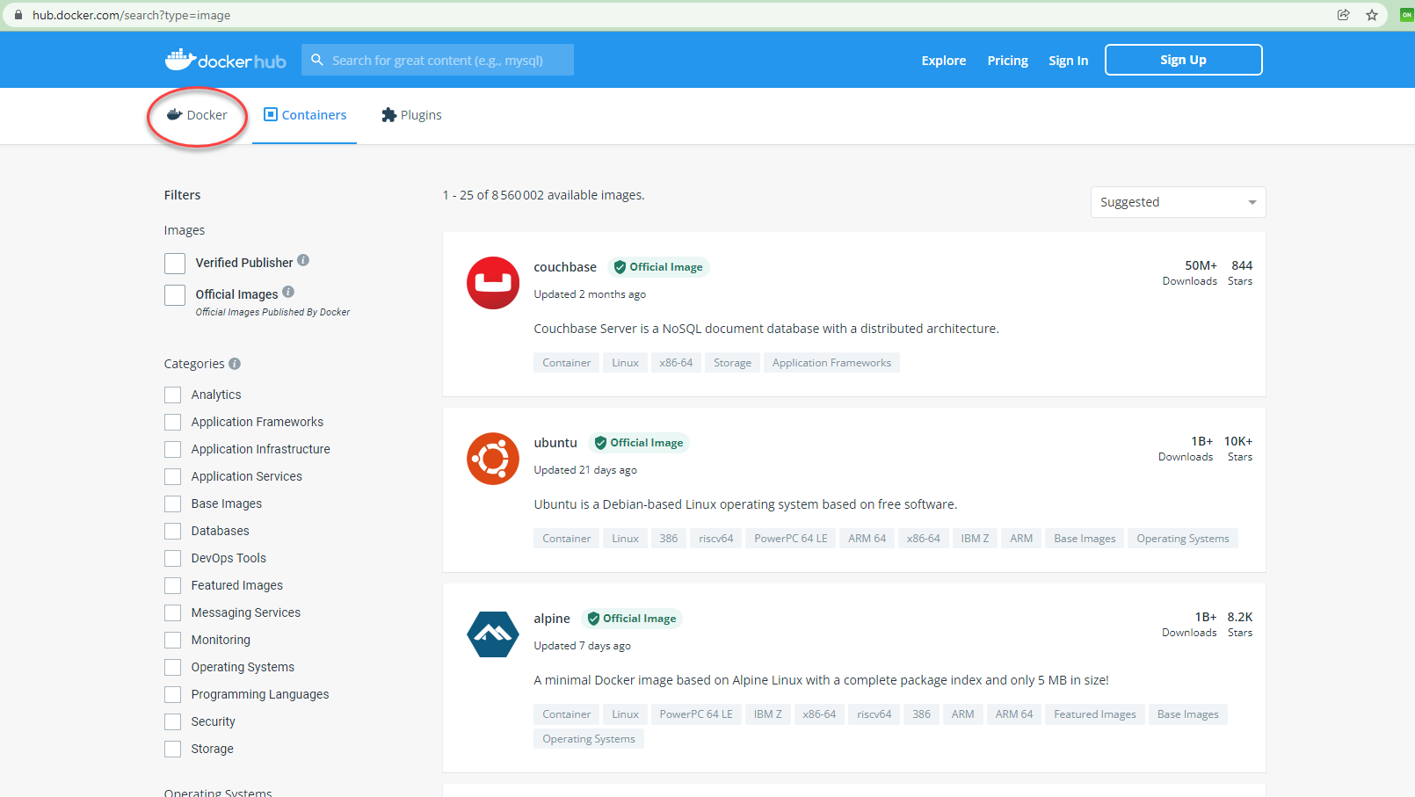Click '50M+' downloads count on couchbase
Screen dimensions: 1415x797
click(x=1201, y=265)
